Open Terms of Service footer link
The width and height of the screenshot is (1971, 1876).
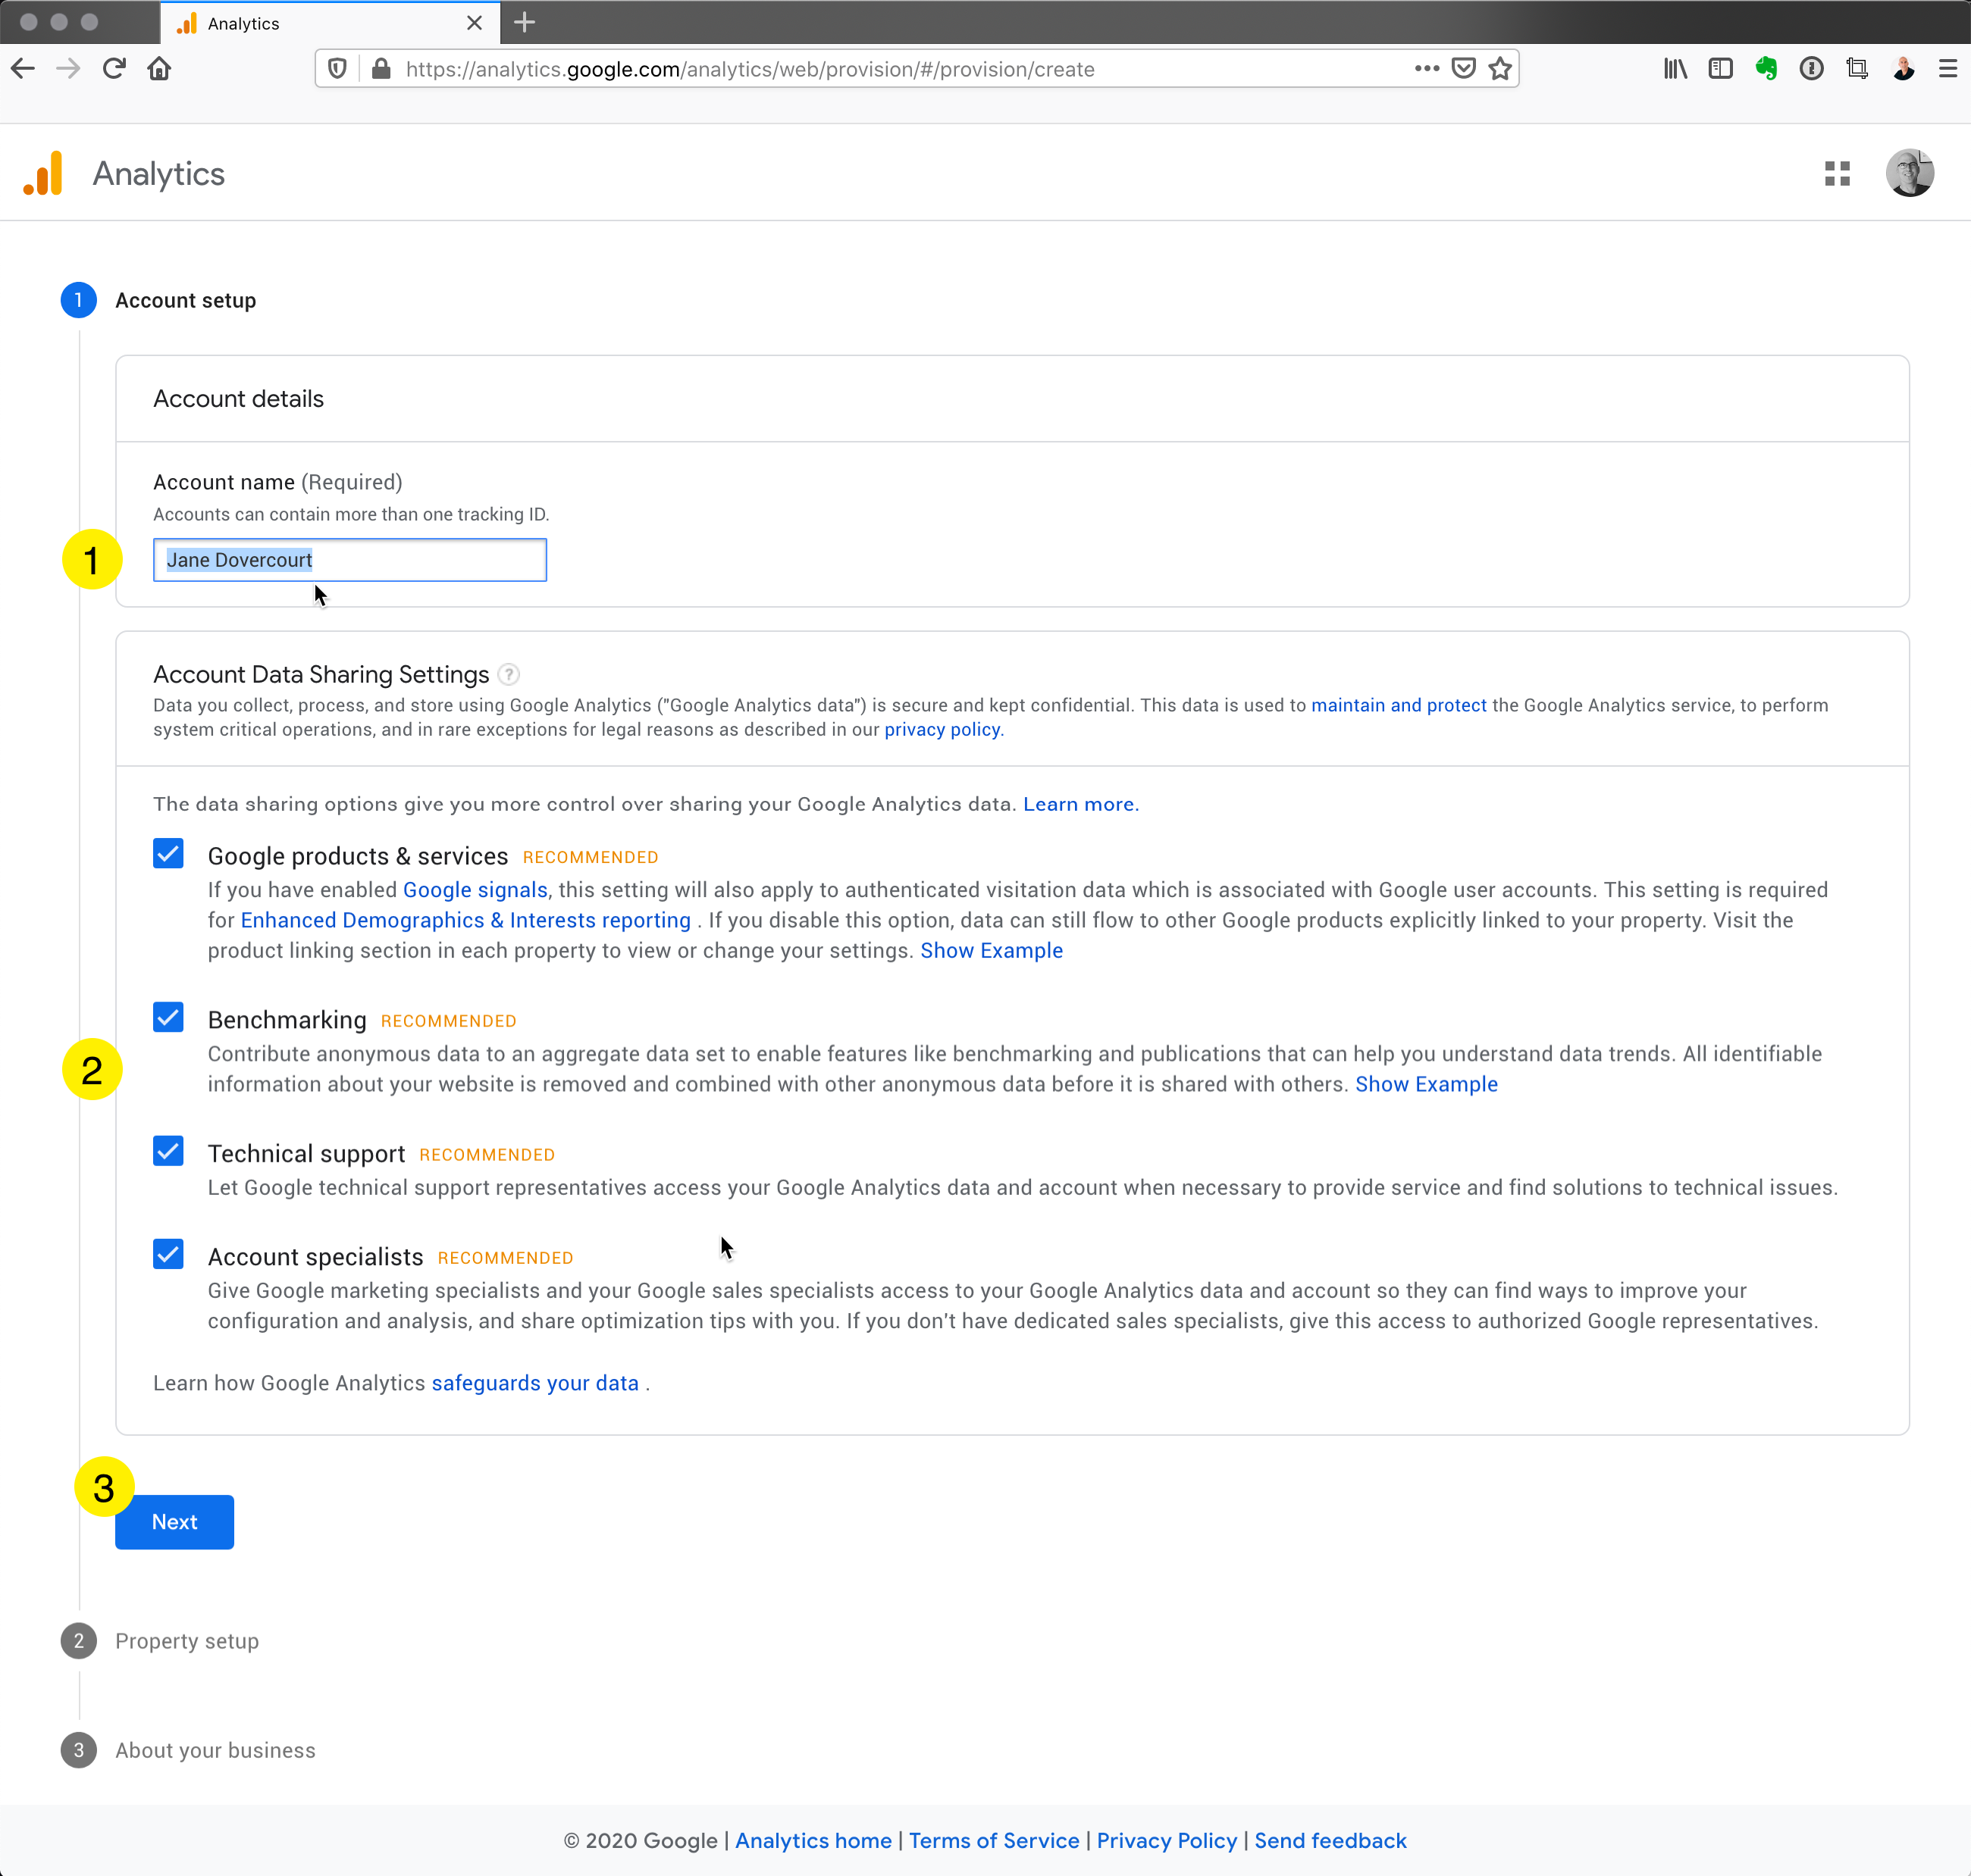pyautogui.click(x=994, y=1841)
